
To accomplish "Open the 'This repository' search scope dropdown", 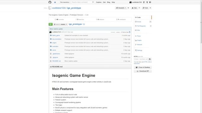I will (x=65, y=2).
